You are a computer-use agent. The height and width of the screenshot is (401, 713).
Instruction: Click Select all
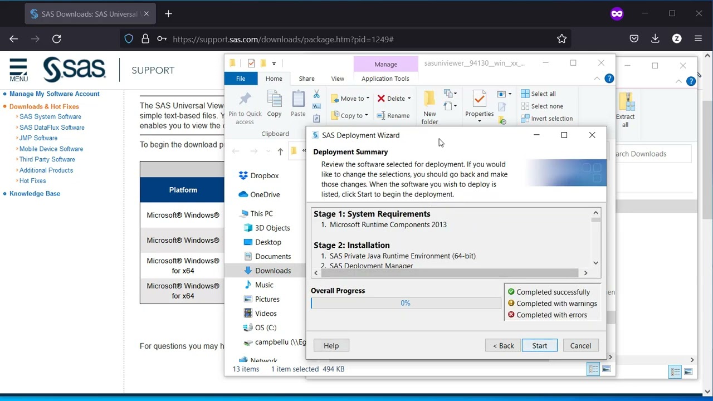pyautogui.click(x=538, y=94)
